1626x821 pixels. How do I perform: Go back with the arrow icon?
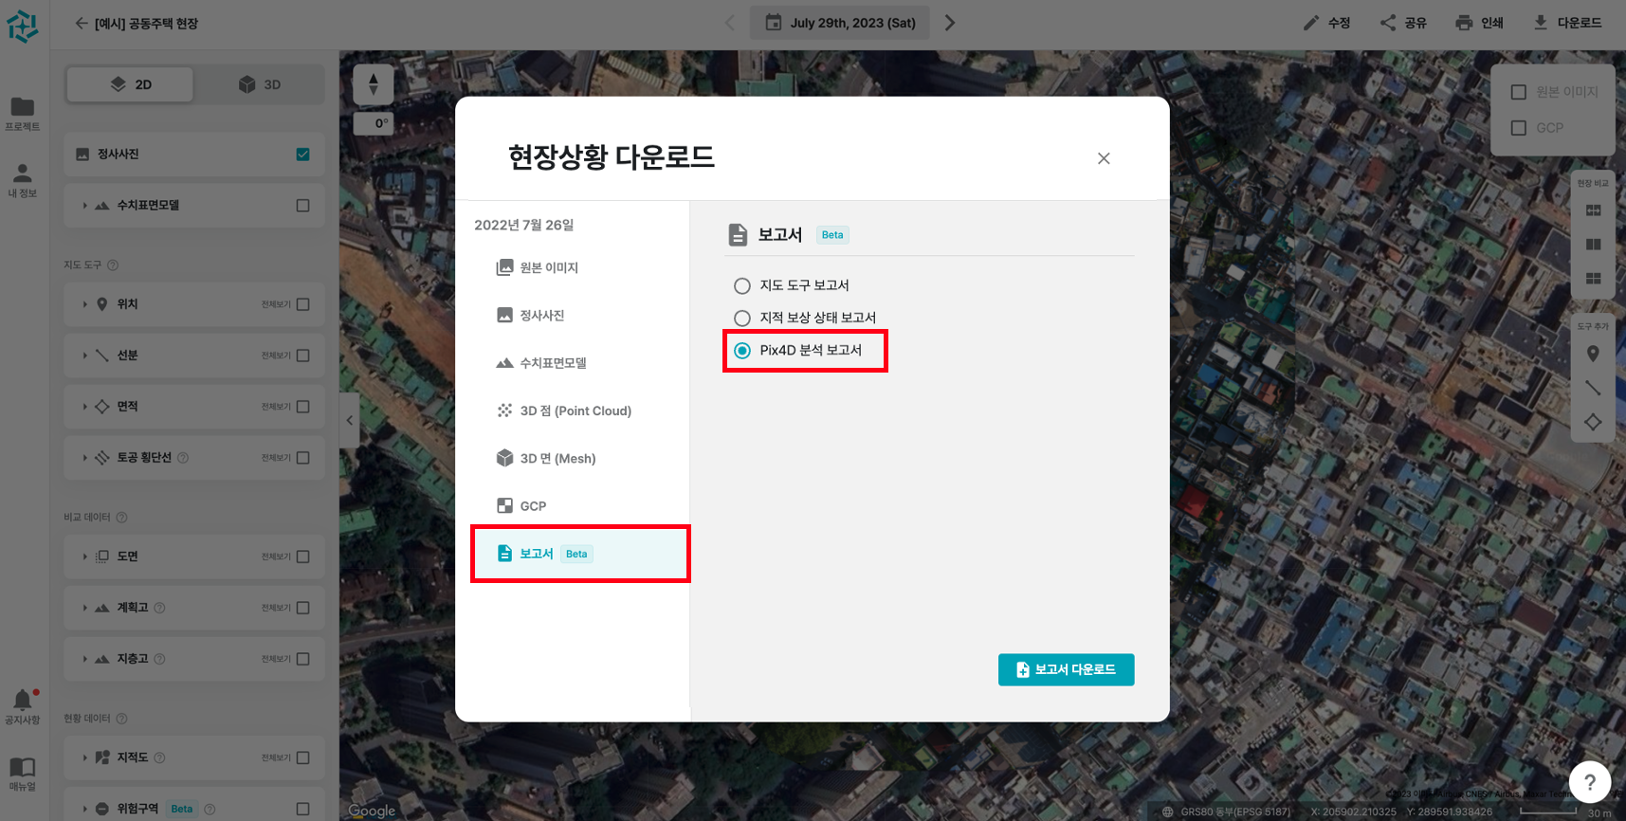[82, 23]
